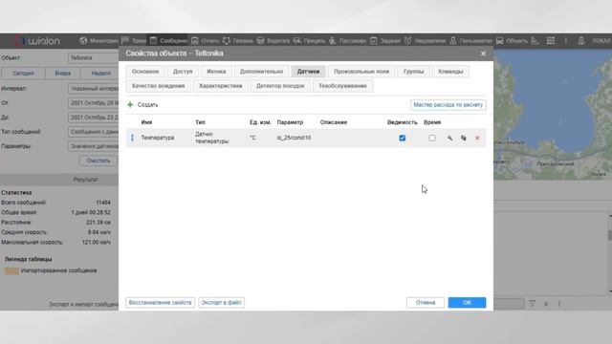The height and width of the screenshot is (344, 612).
Task: Open Геозоны in the top menu
Action: tap(238, 41)
